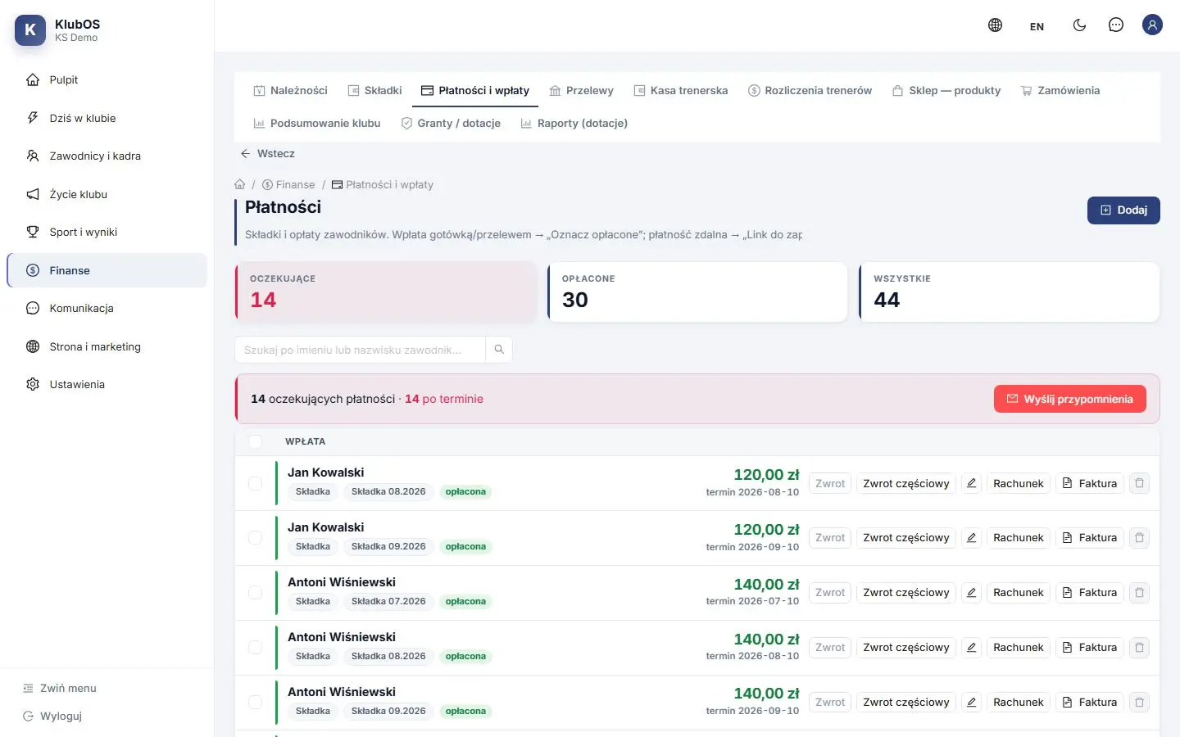Image resolution: width=1180 pixels, height=737 pixels.
Task: Focus the player name search field
Action: 361,350
